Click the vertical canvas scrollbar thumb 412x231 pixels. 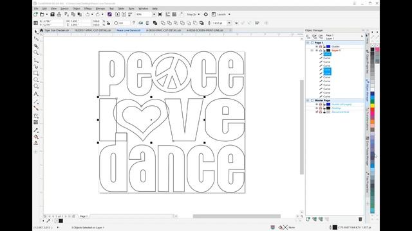click(x=302, y=127)
